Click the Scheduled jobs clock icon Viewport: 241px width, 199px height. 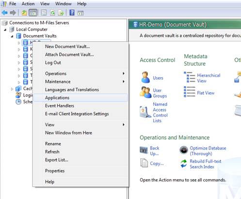coord(18,102)
